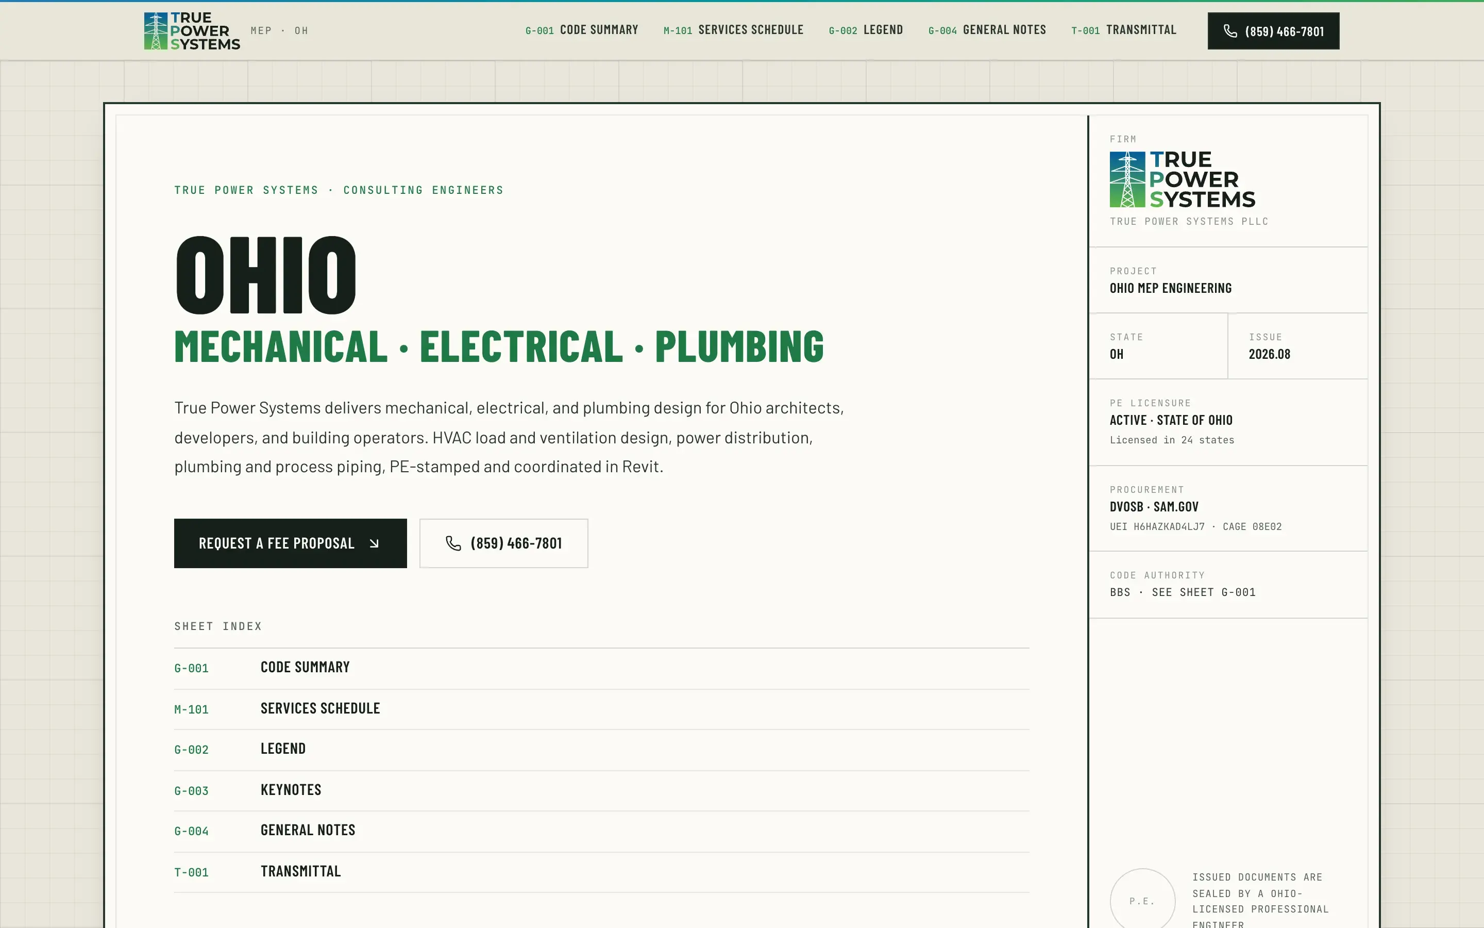1484x928 pixels.
Task: Click "ACTIVE · STATE OF OHIO" licensure text
Action: [x=1171, y=420]
